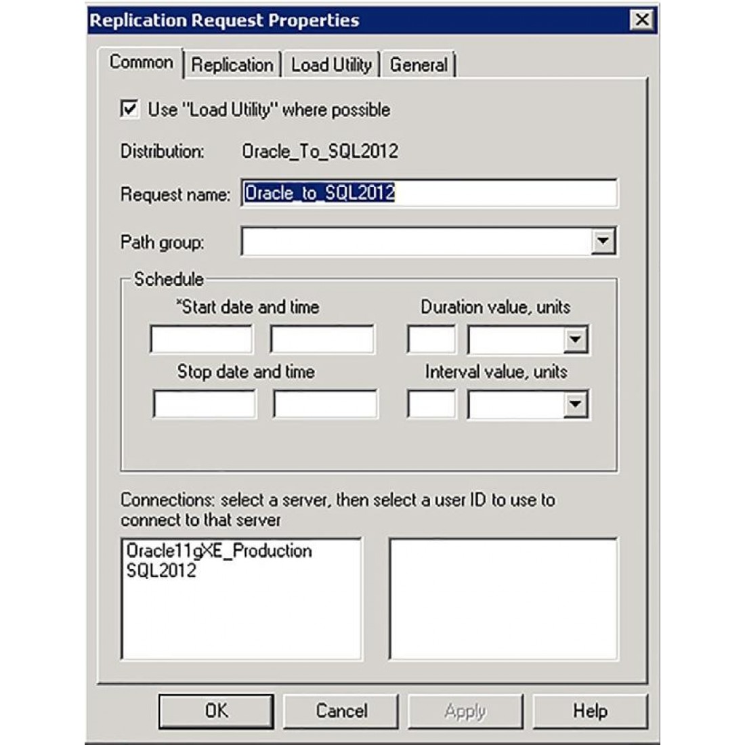
Task: Click the Stop date input field
Action: 205,405
